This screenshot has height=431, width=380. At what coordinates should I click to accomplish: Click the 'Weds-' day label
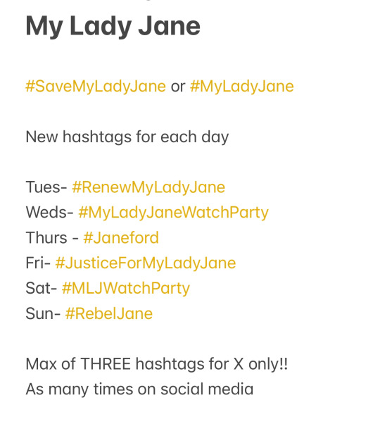coord(50,213)
